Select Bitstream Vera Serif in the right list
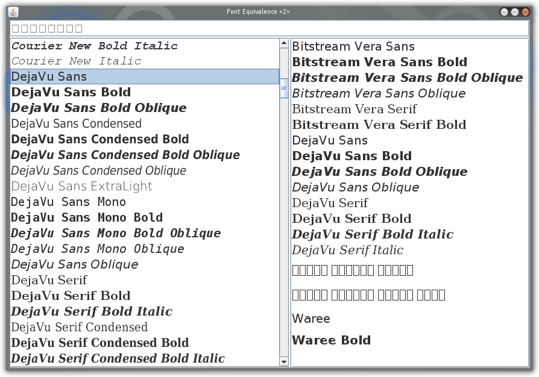 click(409, 109)
